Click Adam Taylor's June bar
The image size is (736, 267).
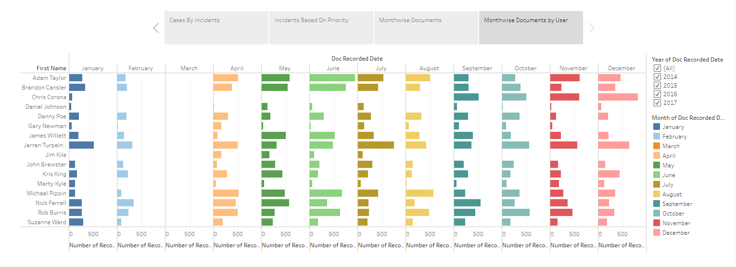point(332,78)
